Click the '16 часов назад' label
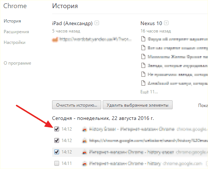Screen dimensions: 208x169 pos(156,31)
